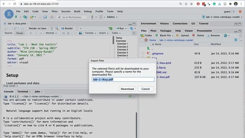Open the .gitignore file link
Viewport: 245px width, 138px height.
tap(157, 54)
